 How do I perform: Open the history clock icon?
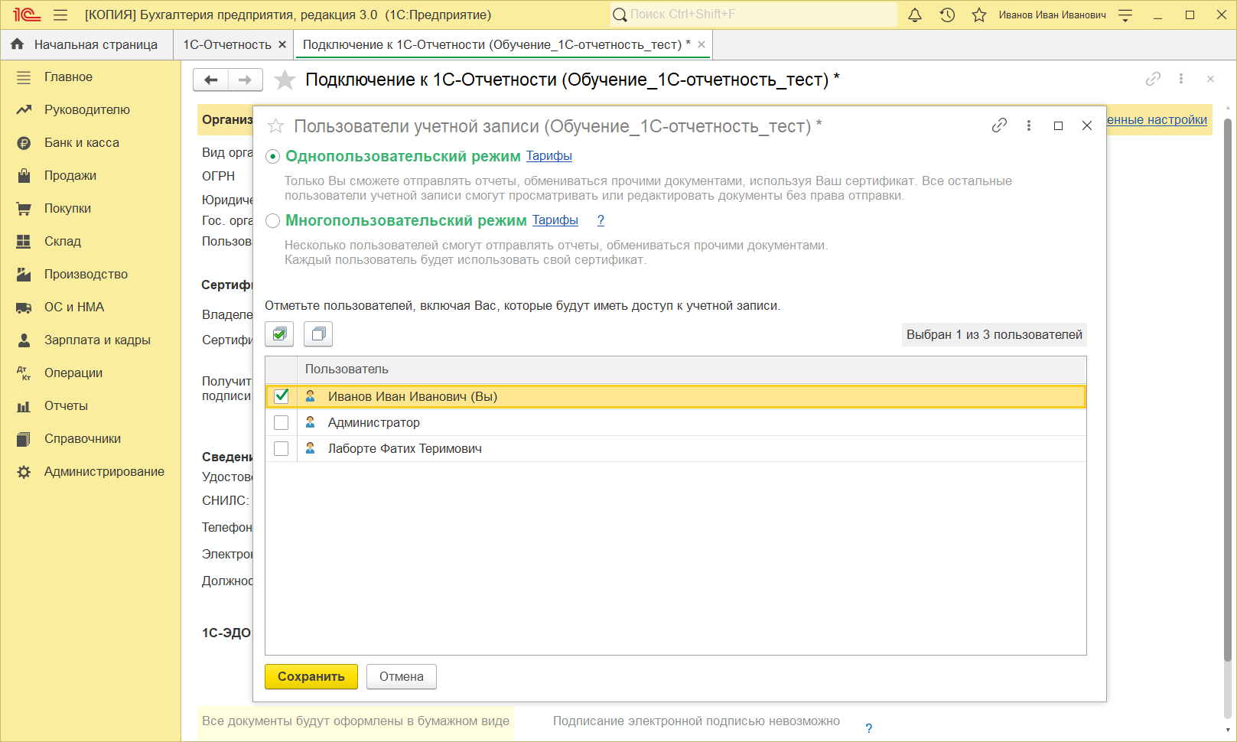coord(947,15)
